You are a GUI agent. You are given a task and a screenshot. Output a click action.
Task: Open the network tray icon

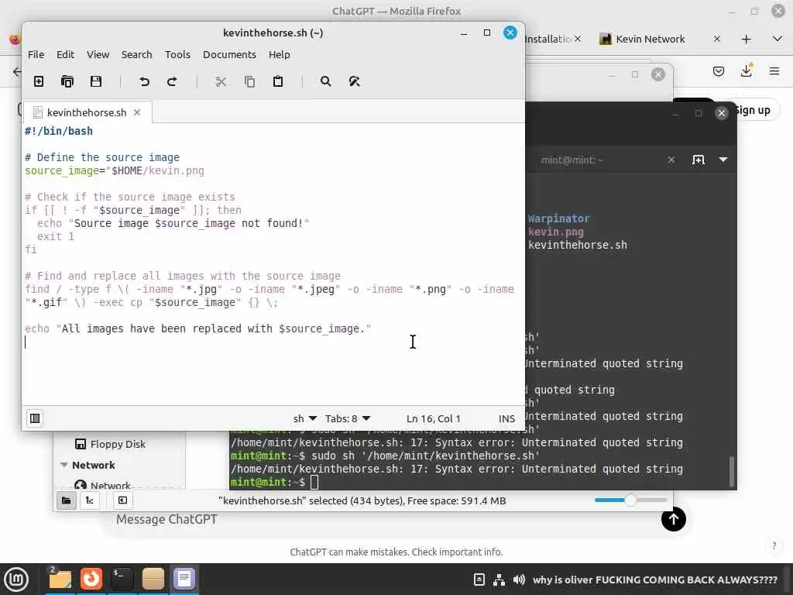coord(499,580)
